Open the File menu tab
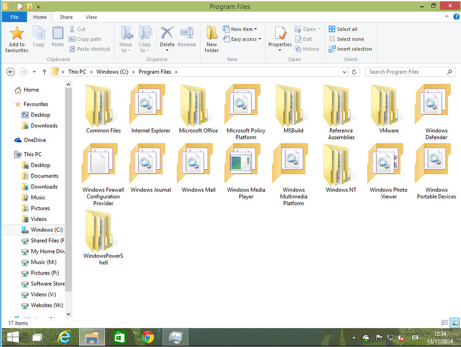This screenshot has width=461, height=347. 14,17
